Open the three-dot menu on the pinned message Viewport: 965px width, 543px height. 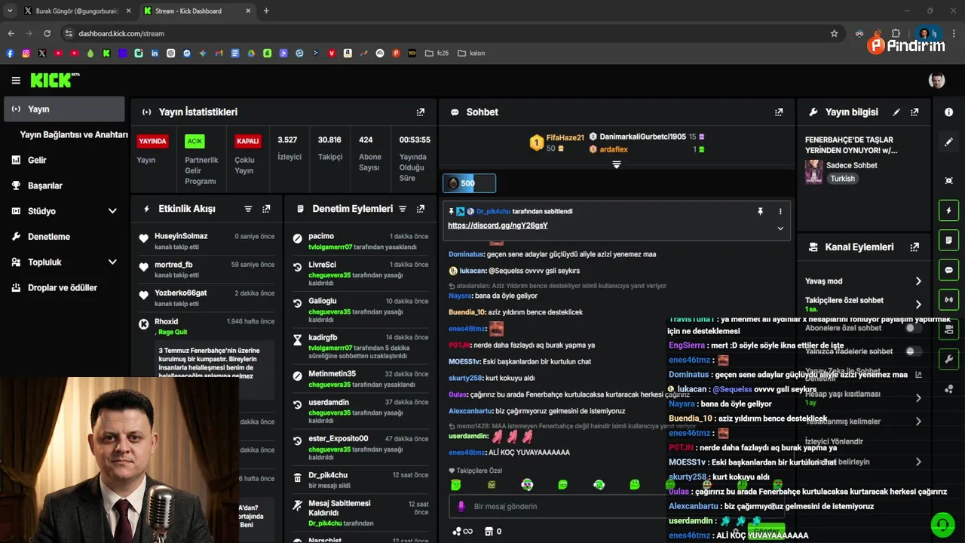(780, 211)
